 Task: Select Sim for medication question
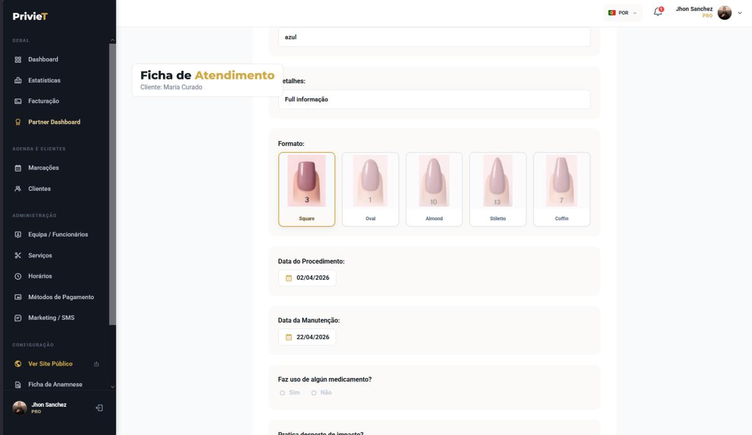click(x=283, y=392)
